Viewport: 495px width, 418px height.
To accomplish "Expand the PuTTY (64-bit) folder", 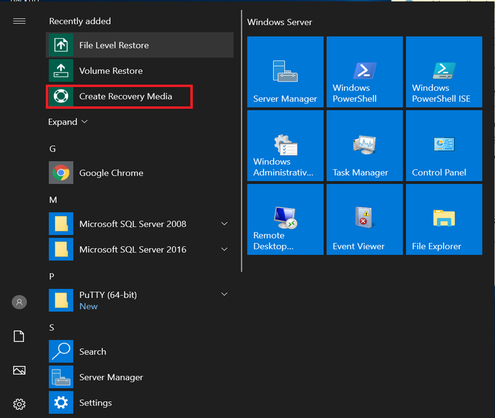I will pyautogui.click(x=224, y=295).
